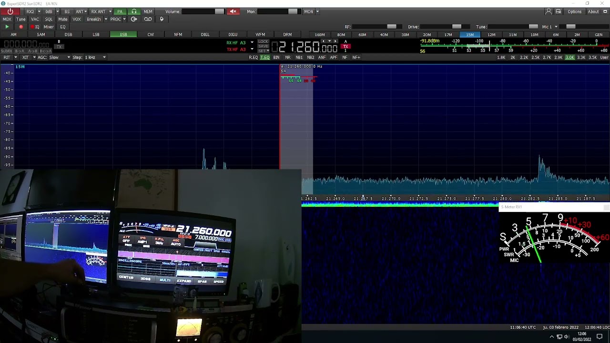This screenshot has width=610, height=343.
Task: Click the right arrow above the frequency display
Action: [x=335, y=41]
